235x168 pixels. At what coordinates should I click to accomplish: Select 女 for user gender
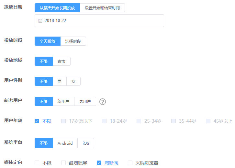[73, 81]
